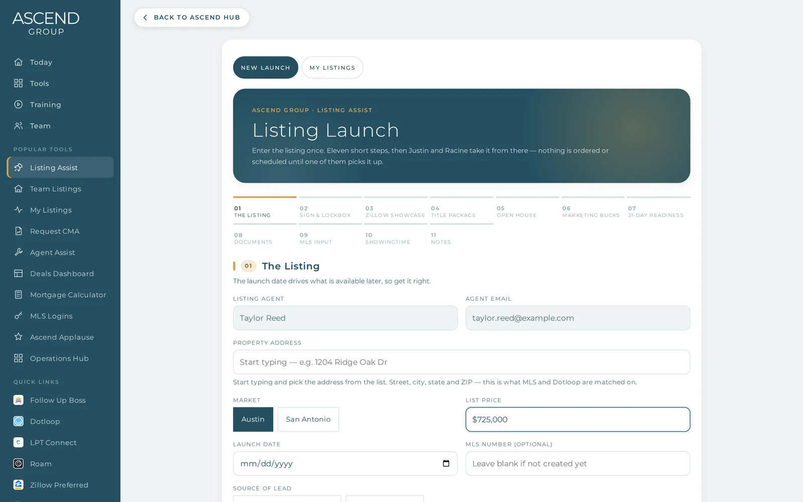Viewport: 803px width, 502px height.
Task: Click the Dotloop logo icon
Action: click(x=19, y=421)
